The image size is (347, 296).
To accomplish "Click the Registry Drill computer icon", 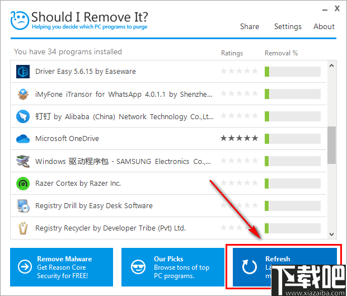I will click(x=24, y=206).
